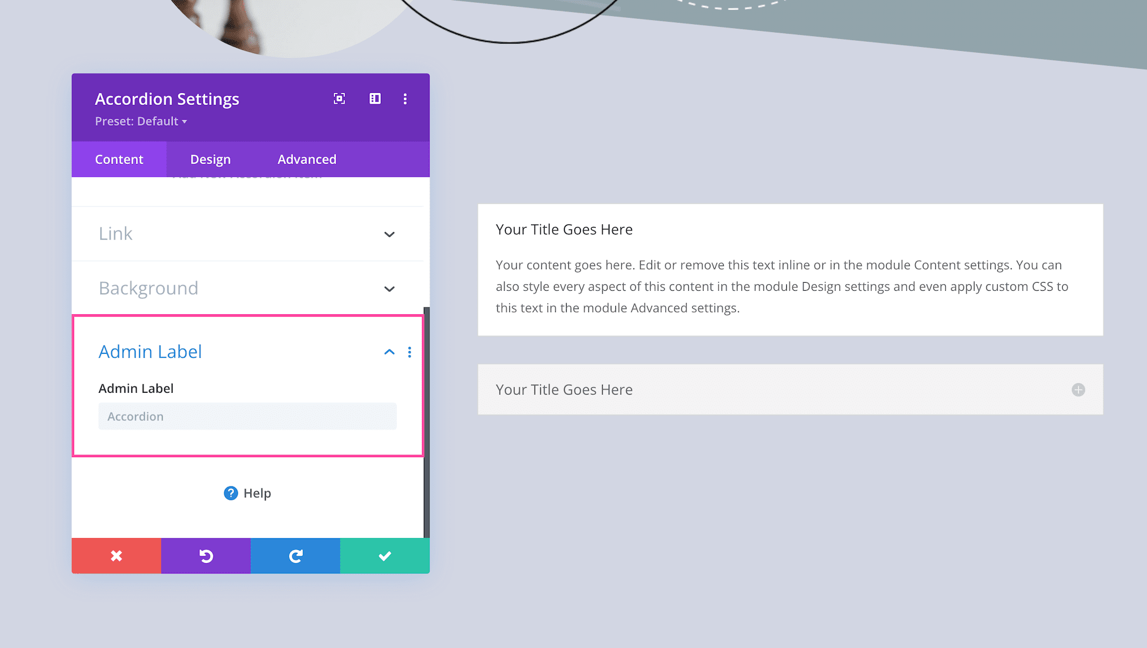Open the settings modal fullscreen view
This screenshot has height=648, width=1147.
click(339, 99)
